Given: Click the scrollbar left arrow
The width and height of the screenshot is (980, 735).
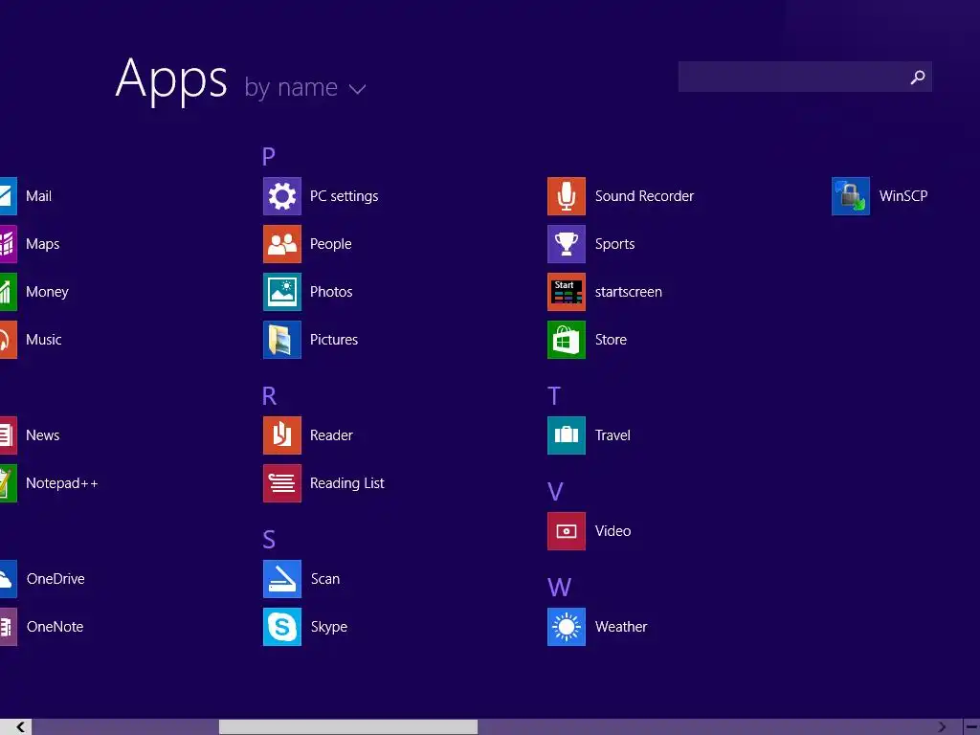Looking at the screenshot, I should [21, 727].
